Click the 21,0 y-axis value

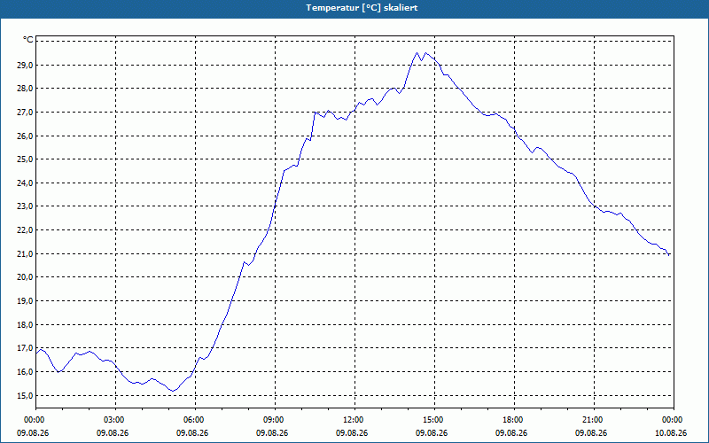26,254
